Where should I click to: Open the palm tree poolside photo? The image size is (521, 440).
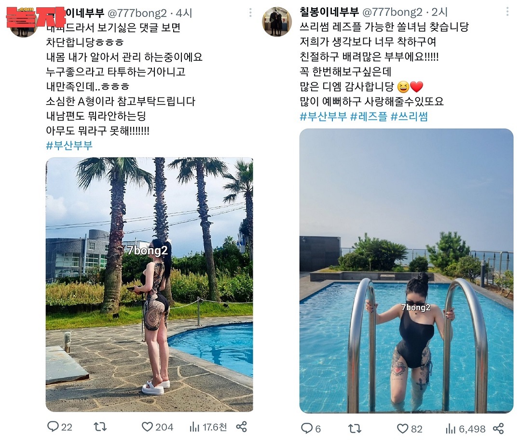[x=149, y=284]
